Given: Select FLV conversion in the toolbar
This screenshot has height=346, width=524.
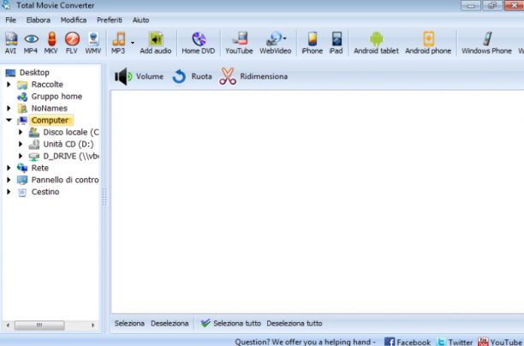Looking at the screenshot, I should (72, 43).
